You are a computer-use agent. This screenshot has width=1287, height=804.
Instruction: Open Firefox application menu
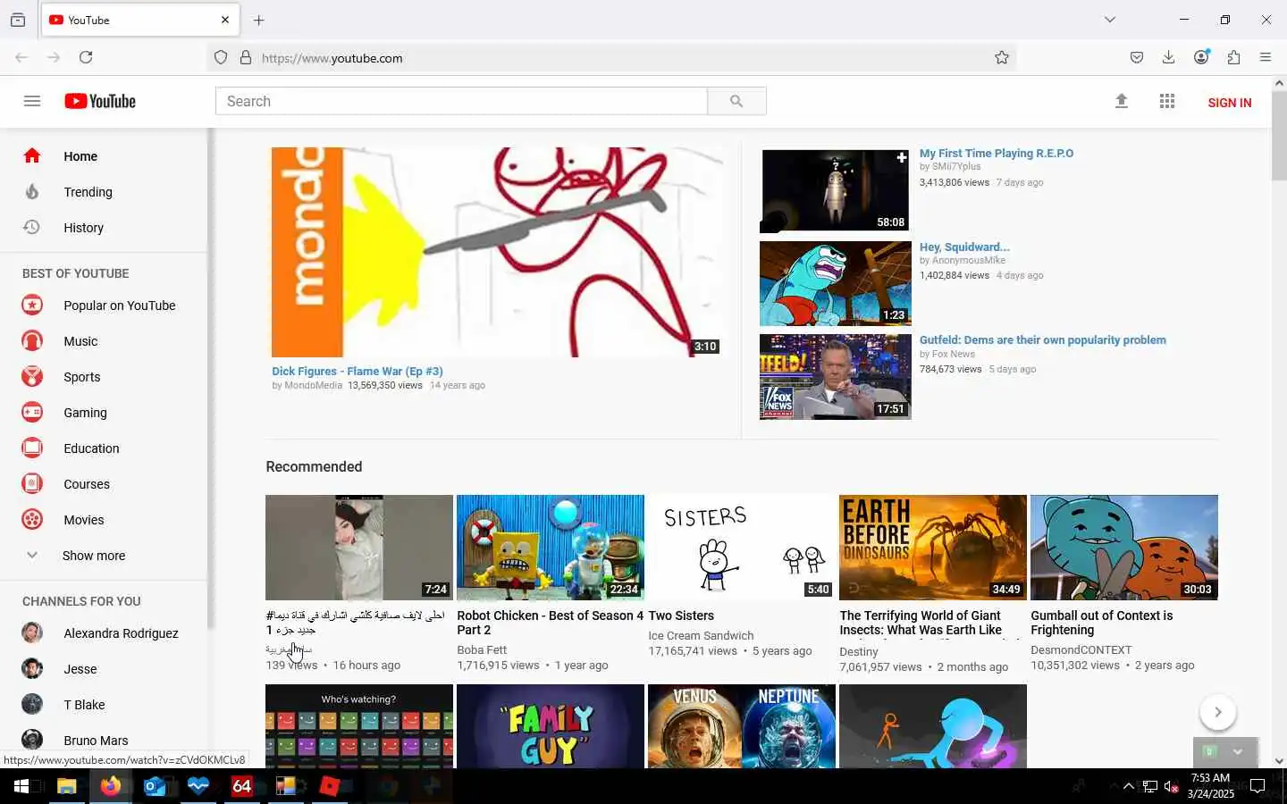pyautogui.click(x=1266, y=57)
